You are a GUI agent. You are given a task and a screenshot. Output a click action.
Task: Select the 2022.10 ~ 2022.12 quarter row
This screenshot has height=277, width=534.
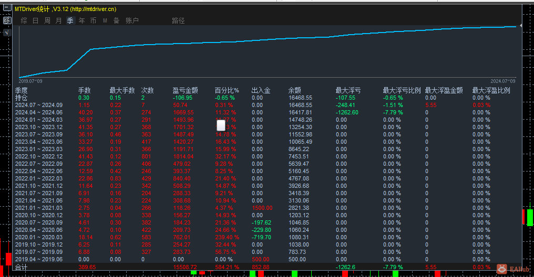266,157
